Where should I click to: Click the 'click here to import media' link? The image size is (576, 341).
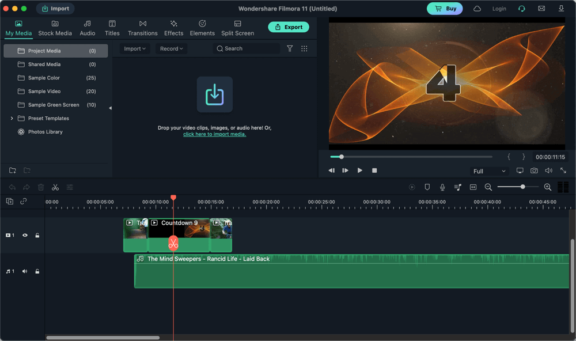pyautogui.click(x=214, y=134)
